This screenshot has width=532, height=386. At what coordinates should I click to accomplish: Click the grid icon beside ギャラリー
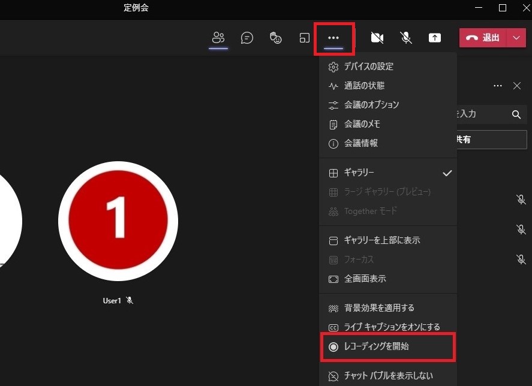[x=333, y=173]
